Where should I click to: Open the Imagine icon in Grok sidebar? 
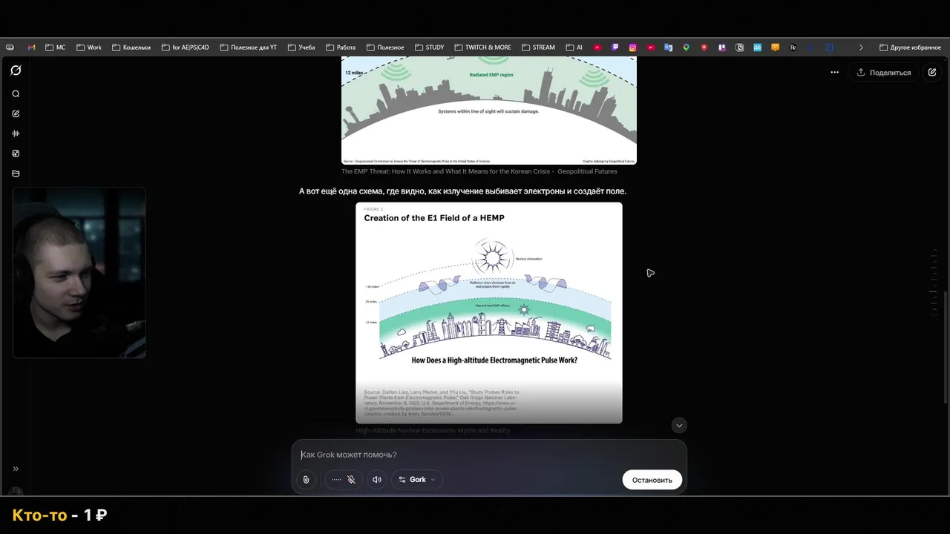[16, 154]
